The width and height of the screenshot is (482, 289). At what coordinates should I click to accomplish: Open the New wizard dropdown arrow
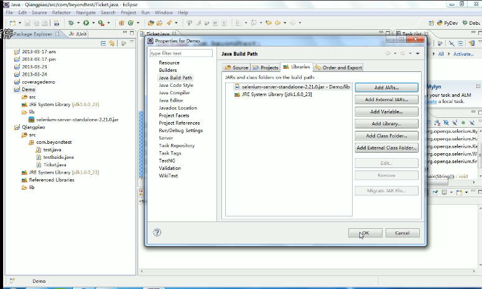(x=20, y=23)
